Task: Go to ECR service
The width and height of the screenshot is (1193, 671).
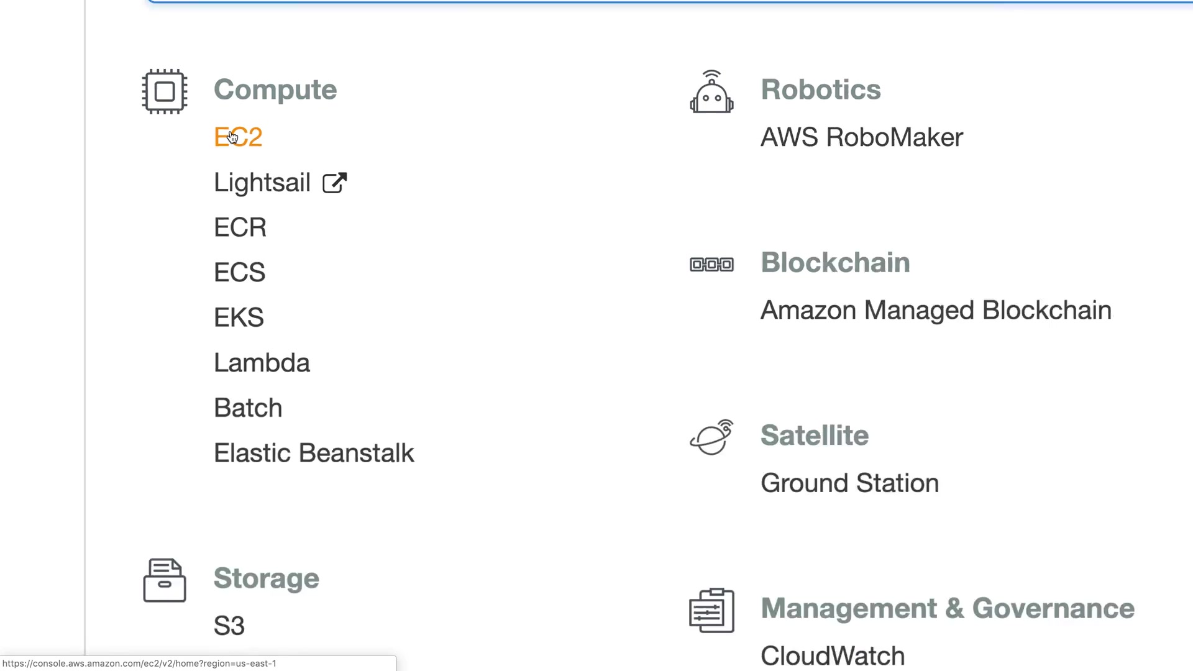Action: click(240, 227)
